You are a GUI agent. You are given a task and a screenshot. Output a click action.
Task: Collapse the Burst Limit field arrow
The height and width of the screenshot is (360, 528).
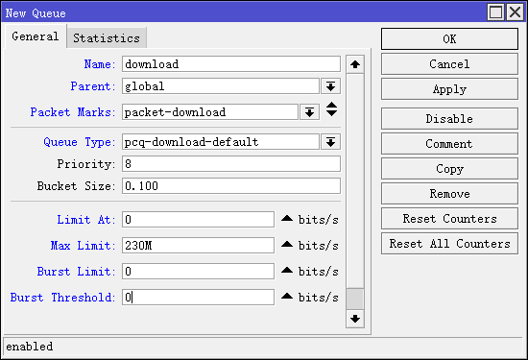[287, 270]
